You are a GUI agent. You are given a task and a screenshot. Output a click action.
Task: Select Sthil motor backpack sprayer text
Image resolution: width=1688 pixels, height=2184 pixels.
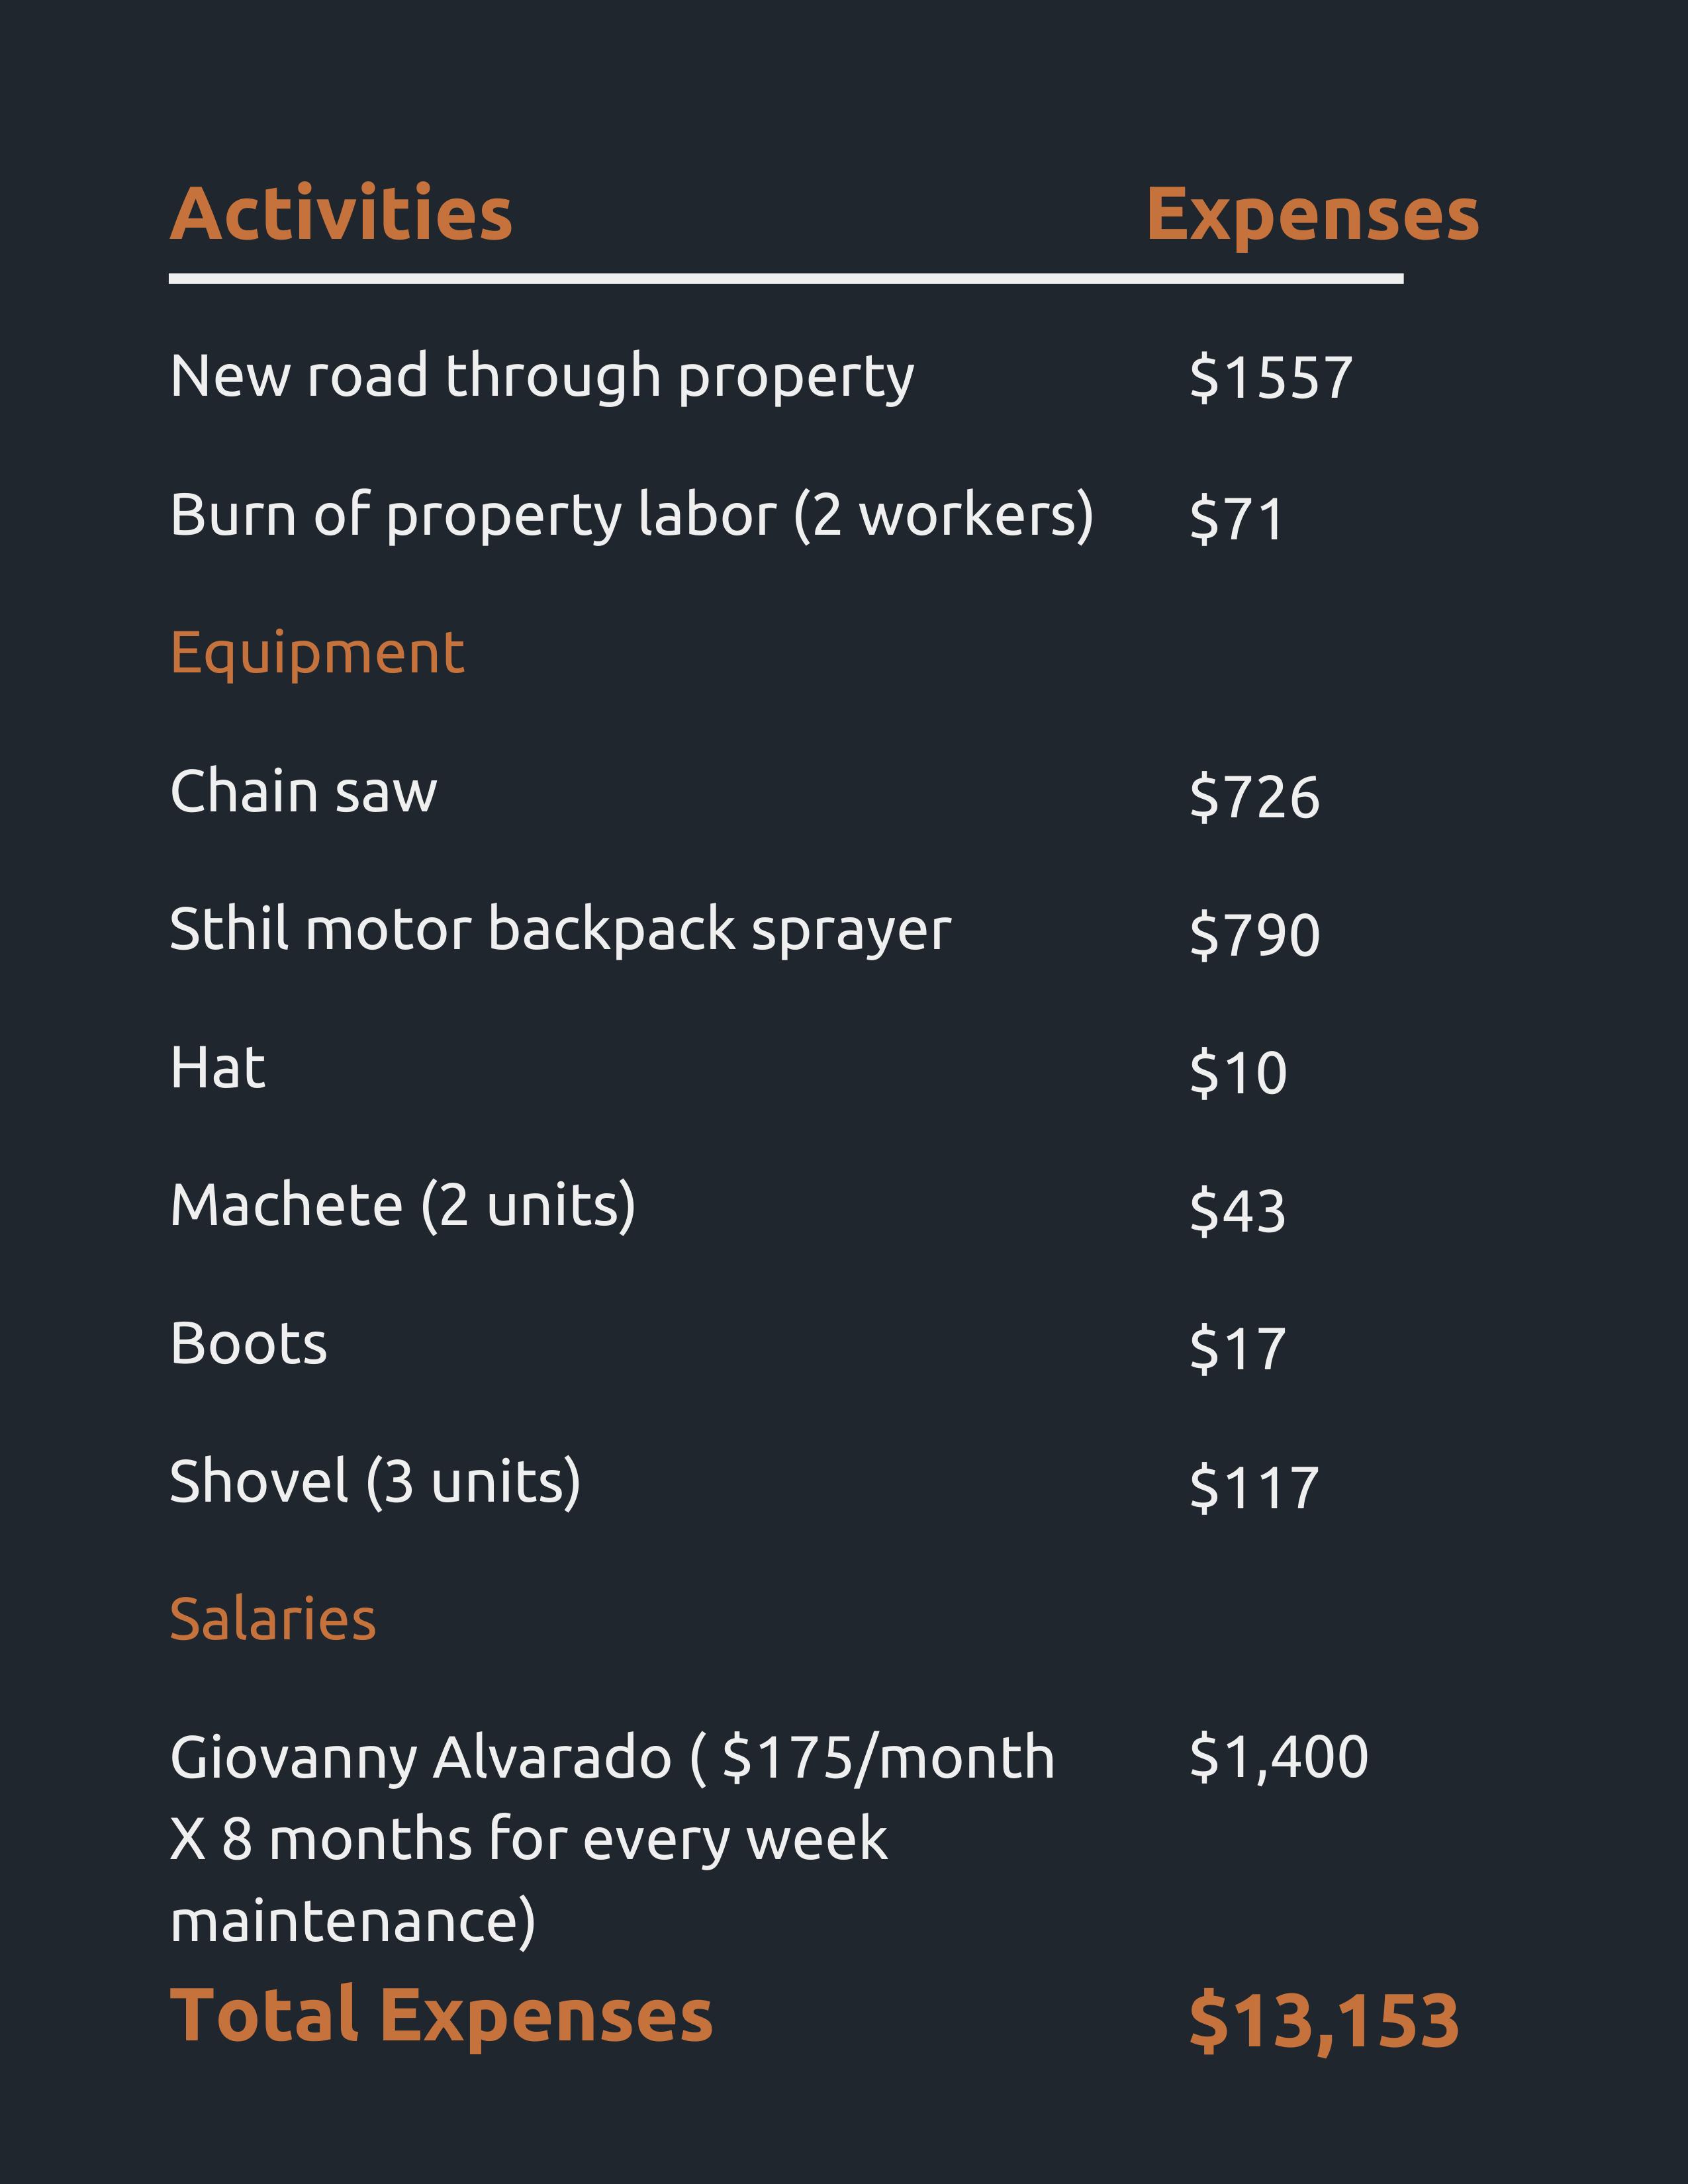[x=560, y=931]
